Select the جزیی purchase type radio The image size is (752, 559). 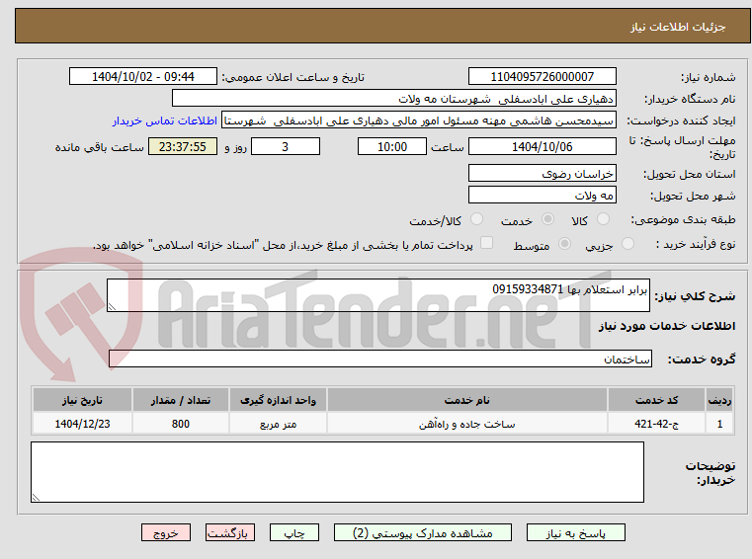(x=627, y=244)
